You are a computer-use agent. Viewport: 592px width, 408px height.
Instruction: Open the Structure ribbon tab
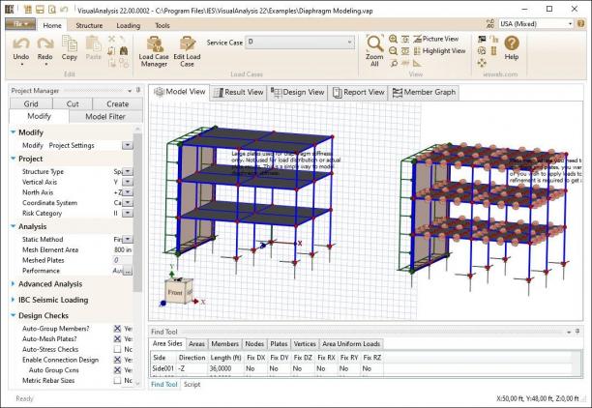(89, 25)
